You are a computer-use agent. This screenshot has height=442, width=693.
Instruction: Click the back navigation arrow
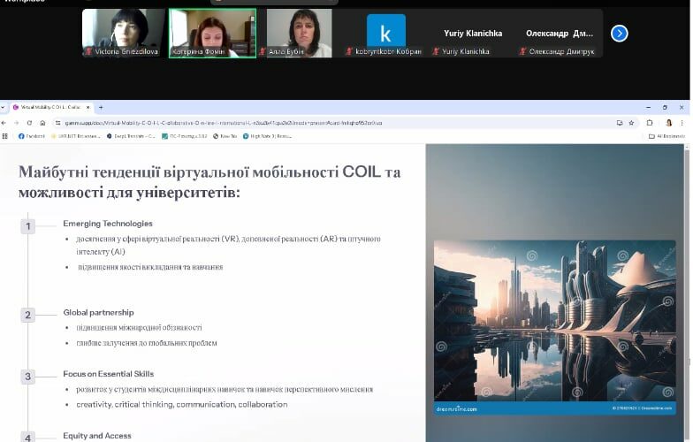coord(4,123)
